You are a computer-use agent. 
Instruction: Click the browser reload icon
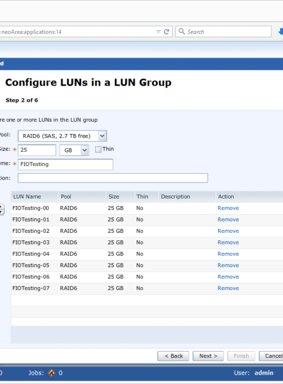point(166,31)
